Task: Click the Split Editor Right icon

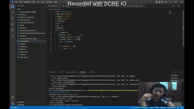Action: (x=179, y=6)
